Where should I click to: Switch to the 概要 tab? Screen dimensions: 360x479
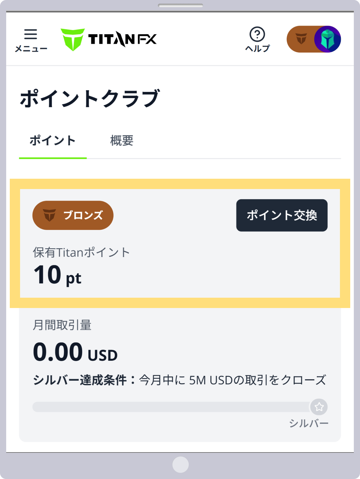tap(122, 141)
